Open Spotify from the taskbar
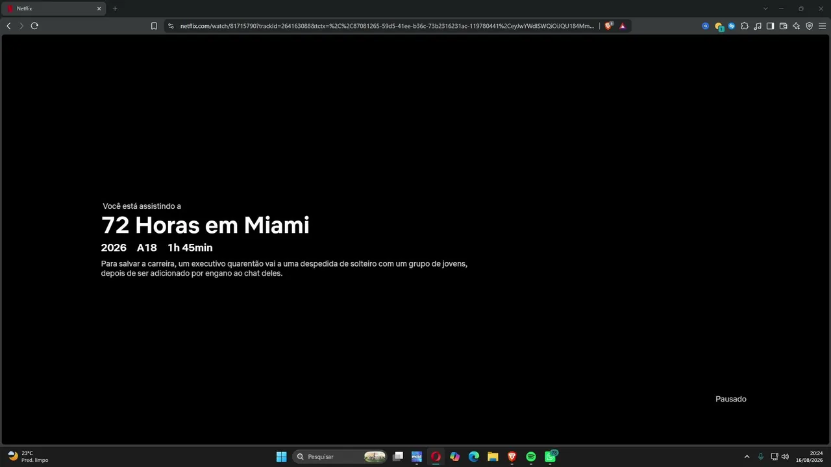This screenshot has height=467, width=831. click(x=531, y=457)
